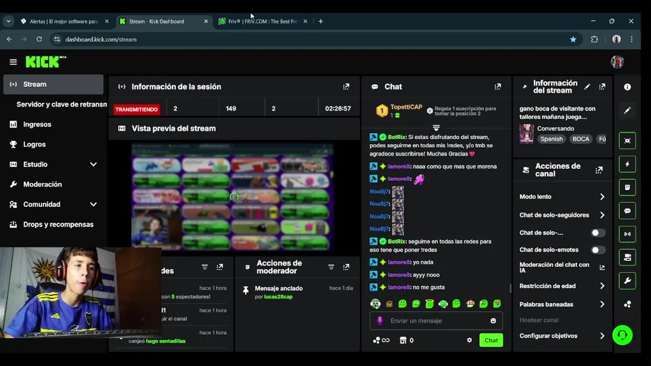Open filter options in Acciones de moderador

point(331,267)
